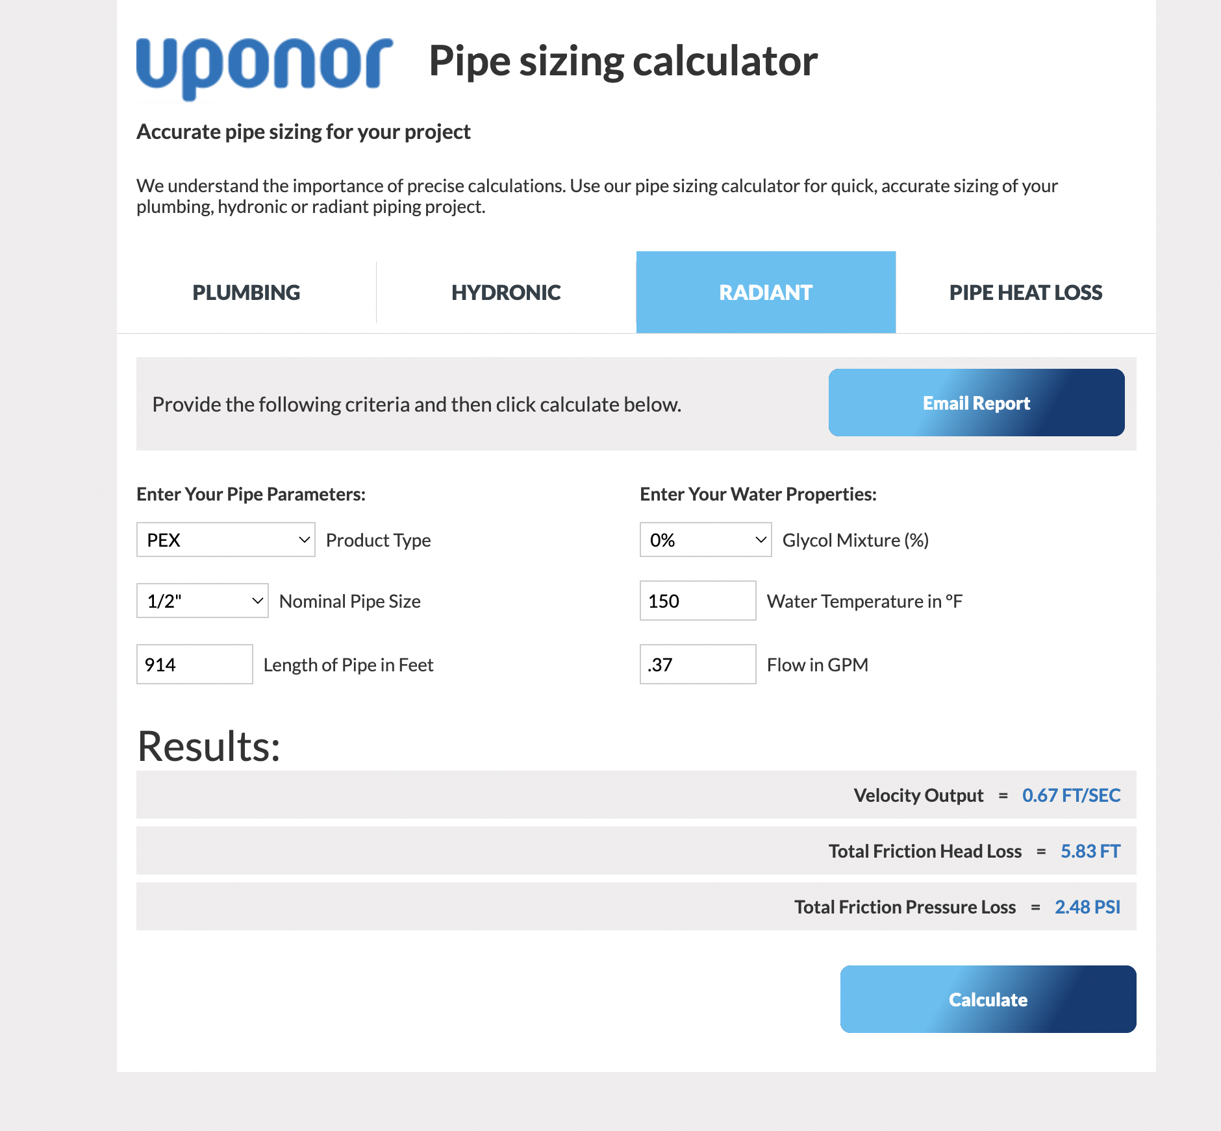1221x1131 pixels.
Task: Click the Uponor logo
Action: 264,68
